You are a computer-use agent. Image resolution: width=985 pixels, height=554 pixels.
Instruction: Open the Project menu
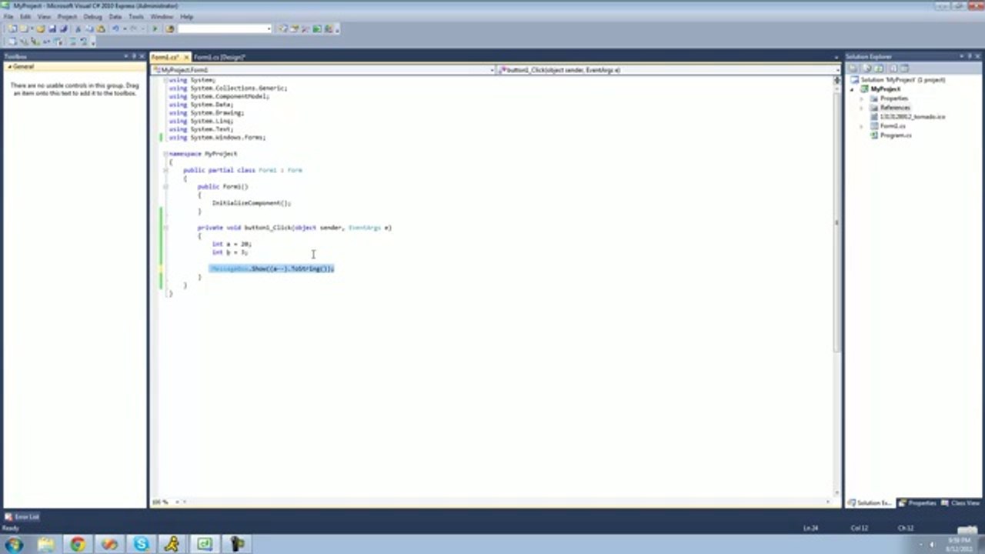tap(67, 16)
